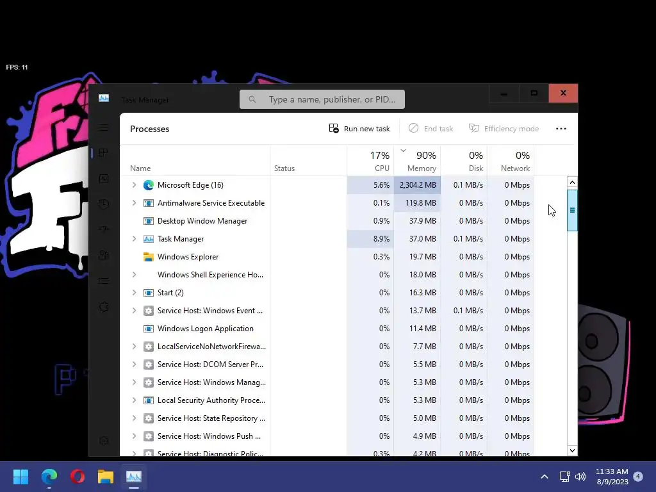
Task: Click the 8.9% CPU cell of Task Manager
Action: tap(370, 239)
